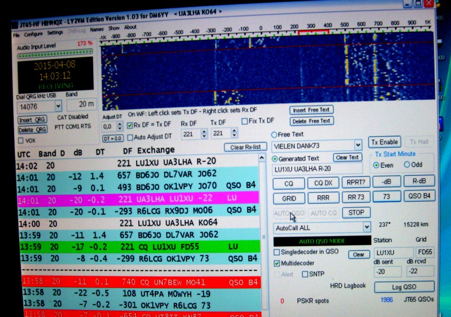This screenshot has height=317, width=451.
Task: Select the UT4PA M0WYH -19 row
Action: point(142,293)
